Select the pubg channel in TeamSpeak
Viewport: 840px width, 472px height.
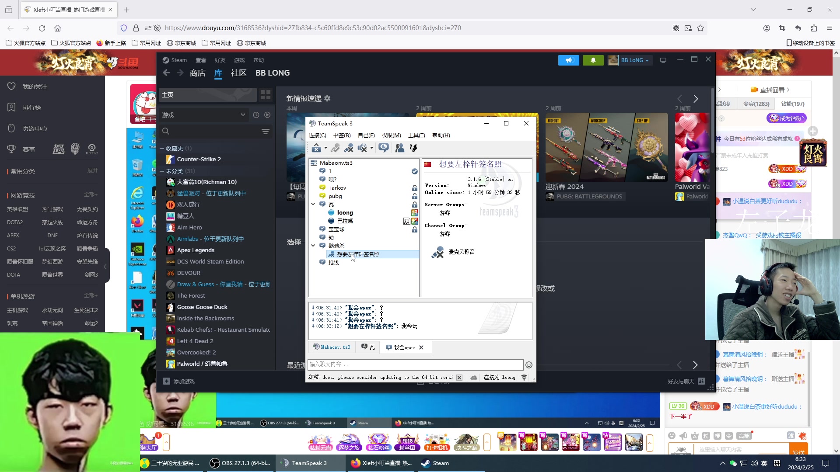tap(335, 196)
